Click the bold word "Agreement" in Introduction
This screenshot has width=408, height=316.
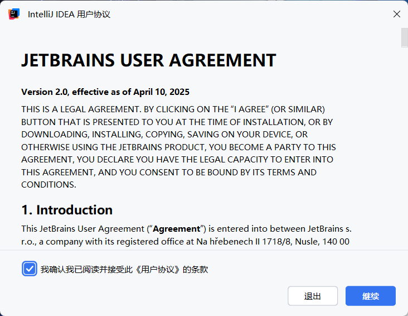(x=177, y=229)
